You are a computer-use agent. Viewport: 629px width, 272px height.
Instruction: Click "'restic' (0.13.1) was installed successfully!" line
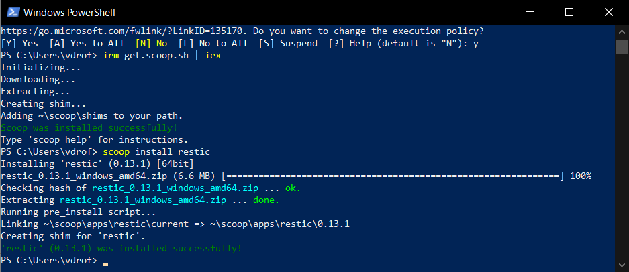122,249
